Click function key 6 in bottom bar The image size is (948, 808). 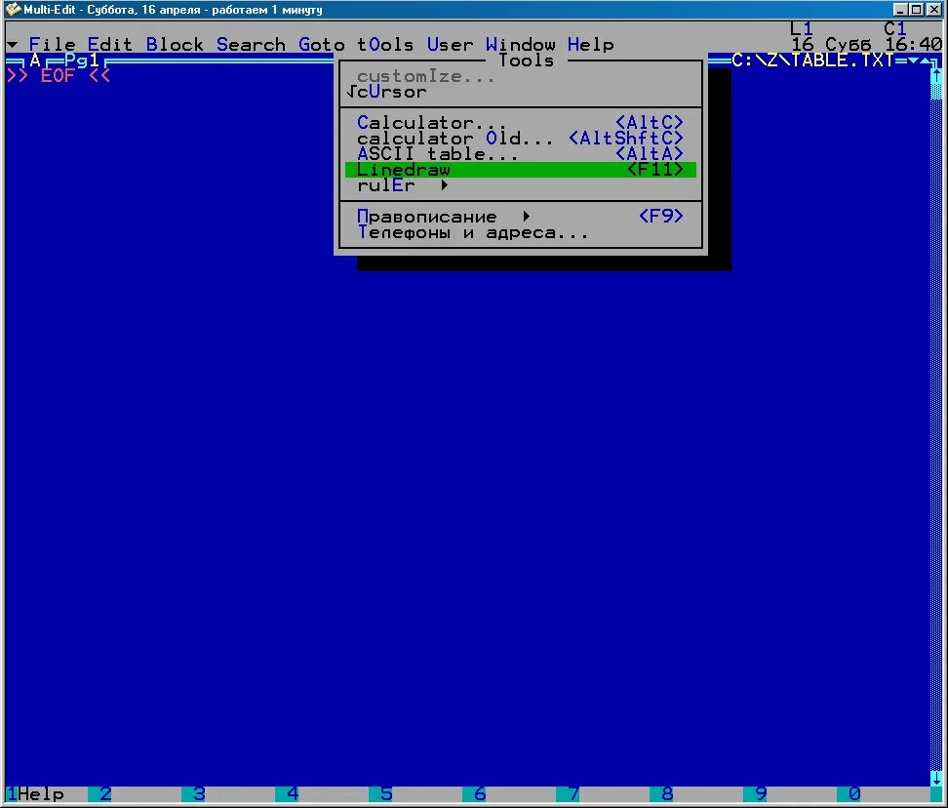tap(480, 793)
